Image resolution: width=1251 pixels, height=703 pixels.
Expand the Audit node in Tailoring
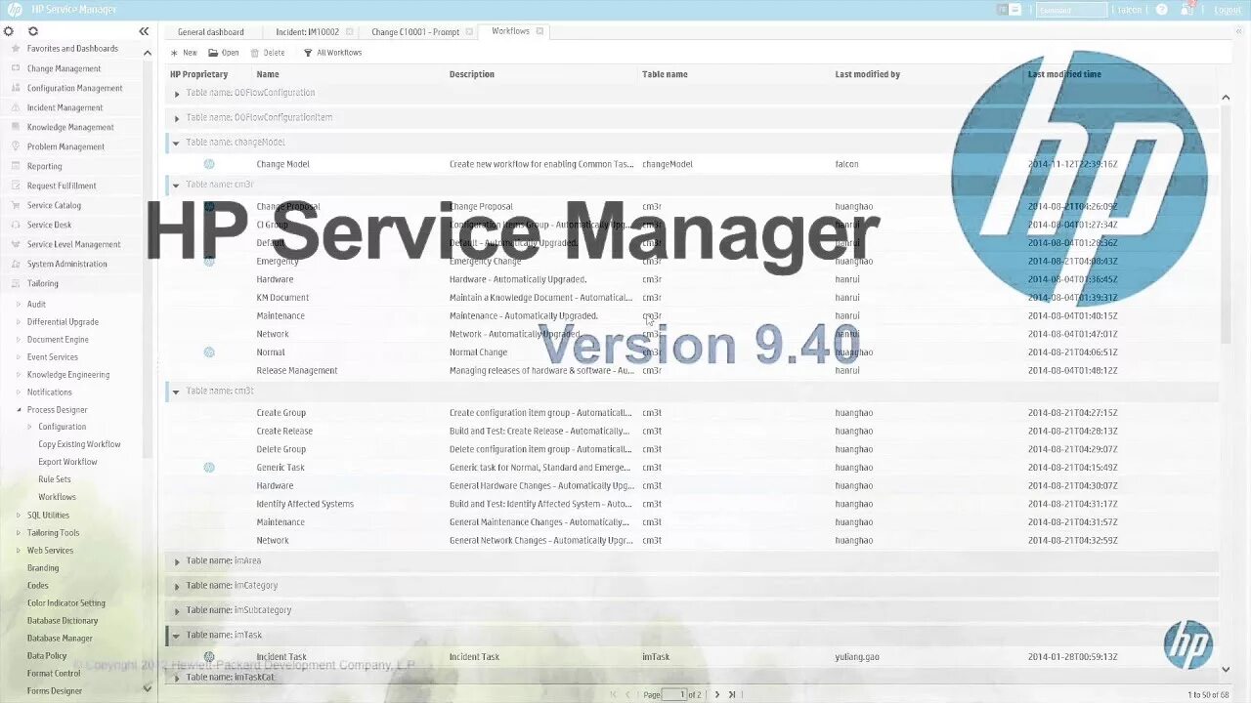18,305
